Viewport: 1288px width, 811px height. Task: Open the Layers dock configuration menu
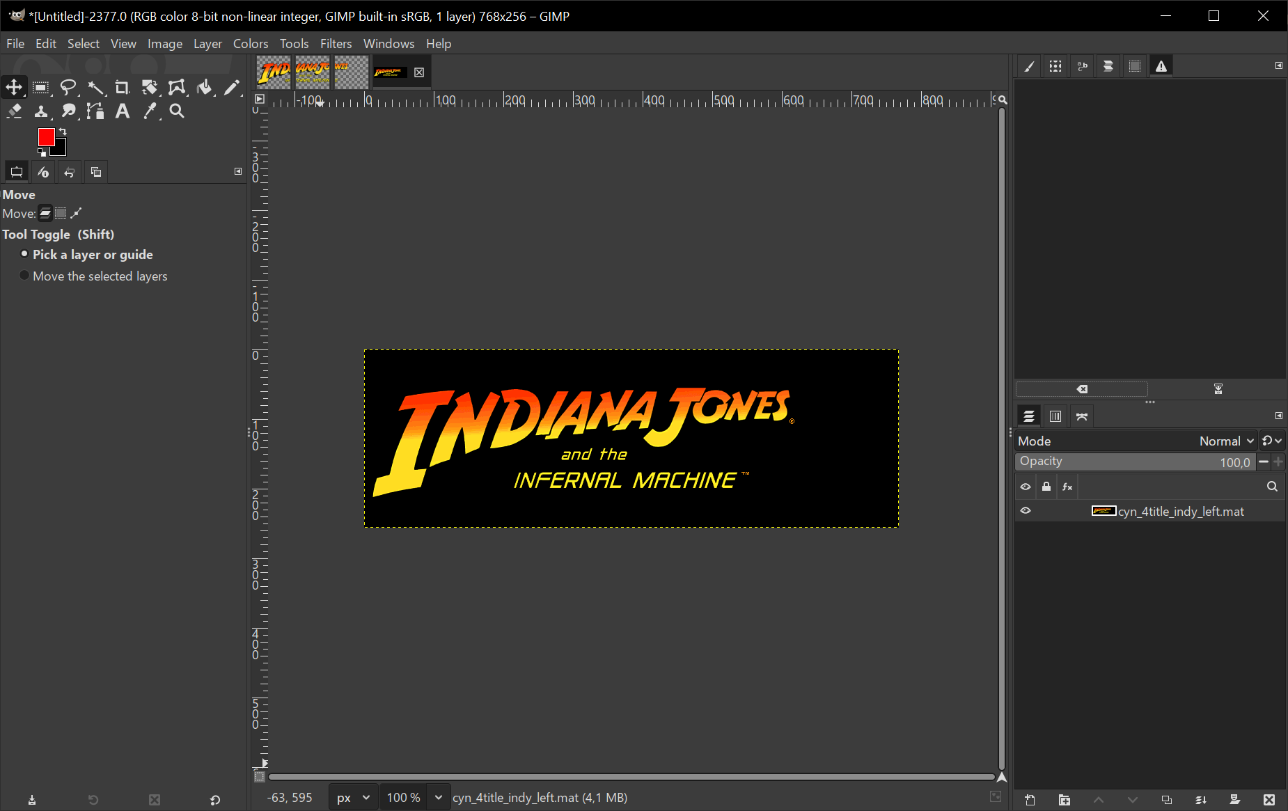1279,416
